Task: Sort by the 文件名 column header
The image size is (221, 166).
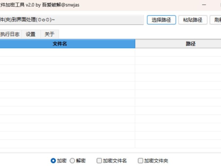Action: click(67, 44)
